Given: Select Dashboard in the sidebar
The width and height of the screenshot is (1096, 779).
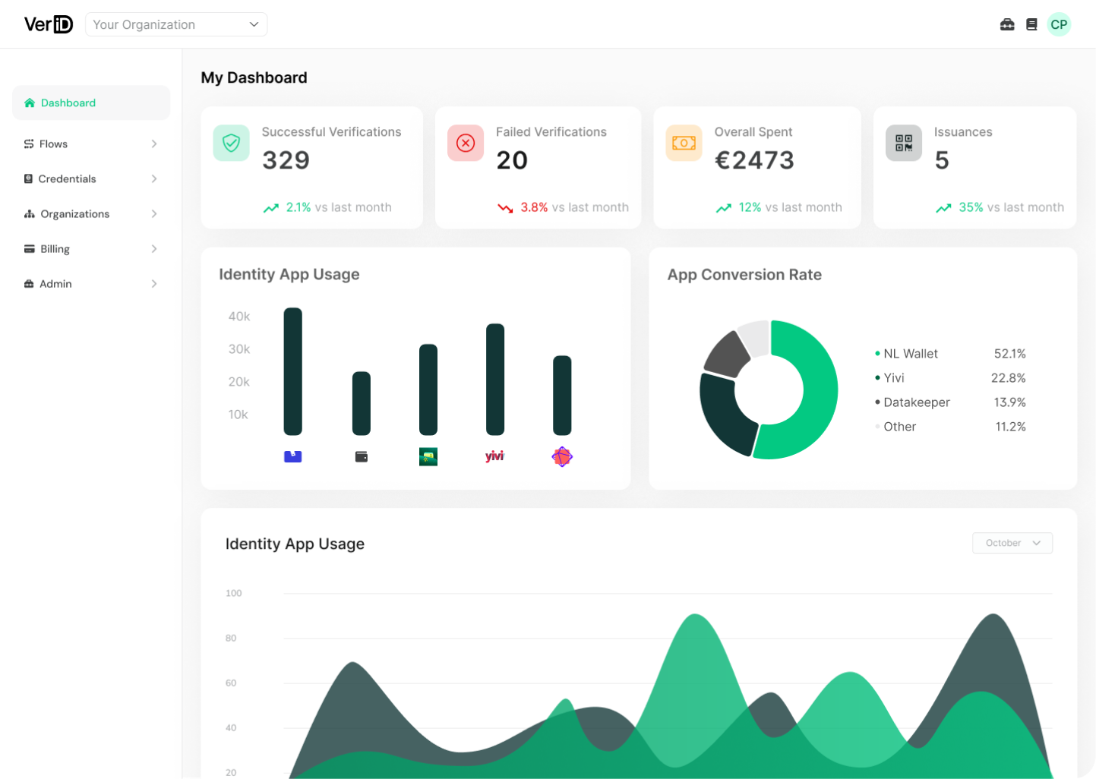Looking at the screenshot, I should tap(68, 102).
